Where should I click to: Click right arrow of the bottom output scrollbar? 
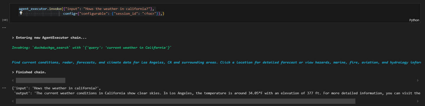point(418,101)
